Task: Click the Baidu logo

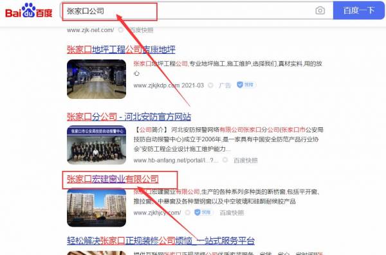Action: (28, 10)
